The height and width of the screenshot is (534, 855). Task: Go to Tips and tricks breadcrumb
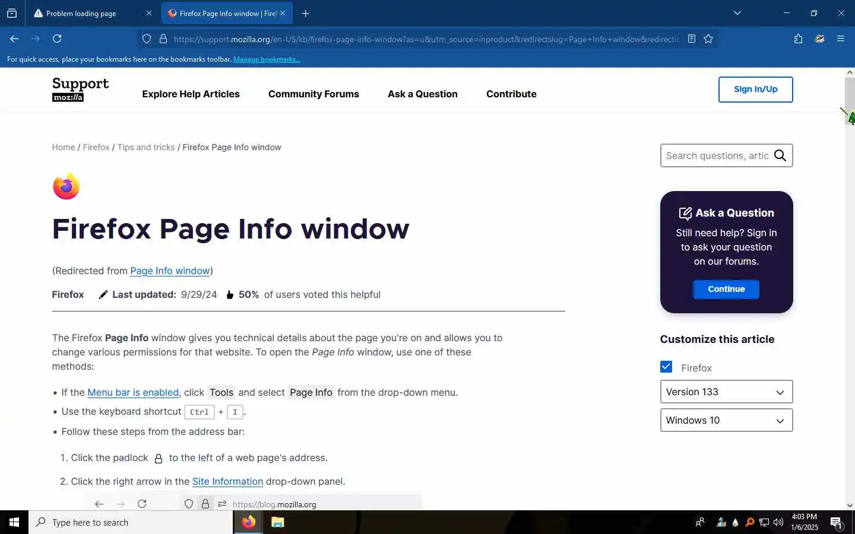coord(146,147)
